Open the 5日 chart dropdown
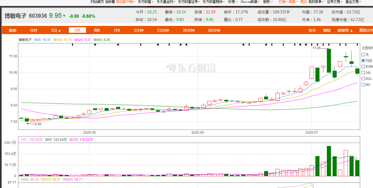The height and width of the screenshot is (188, 373). [x=56, y=30]
